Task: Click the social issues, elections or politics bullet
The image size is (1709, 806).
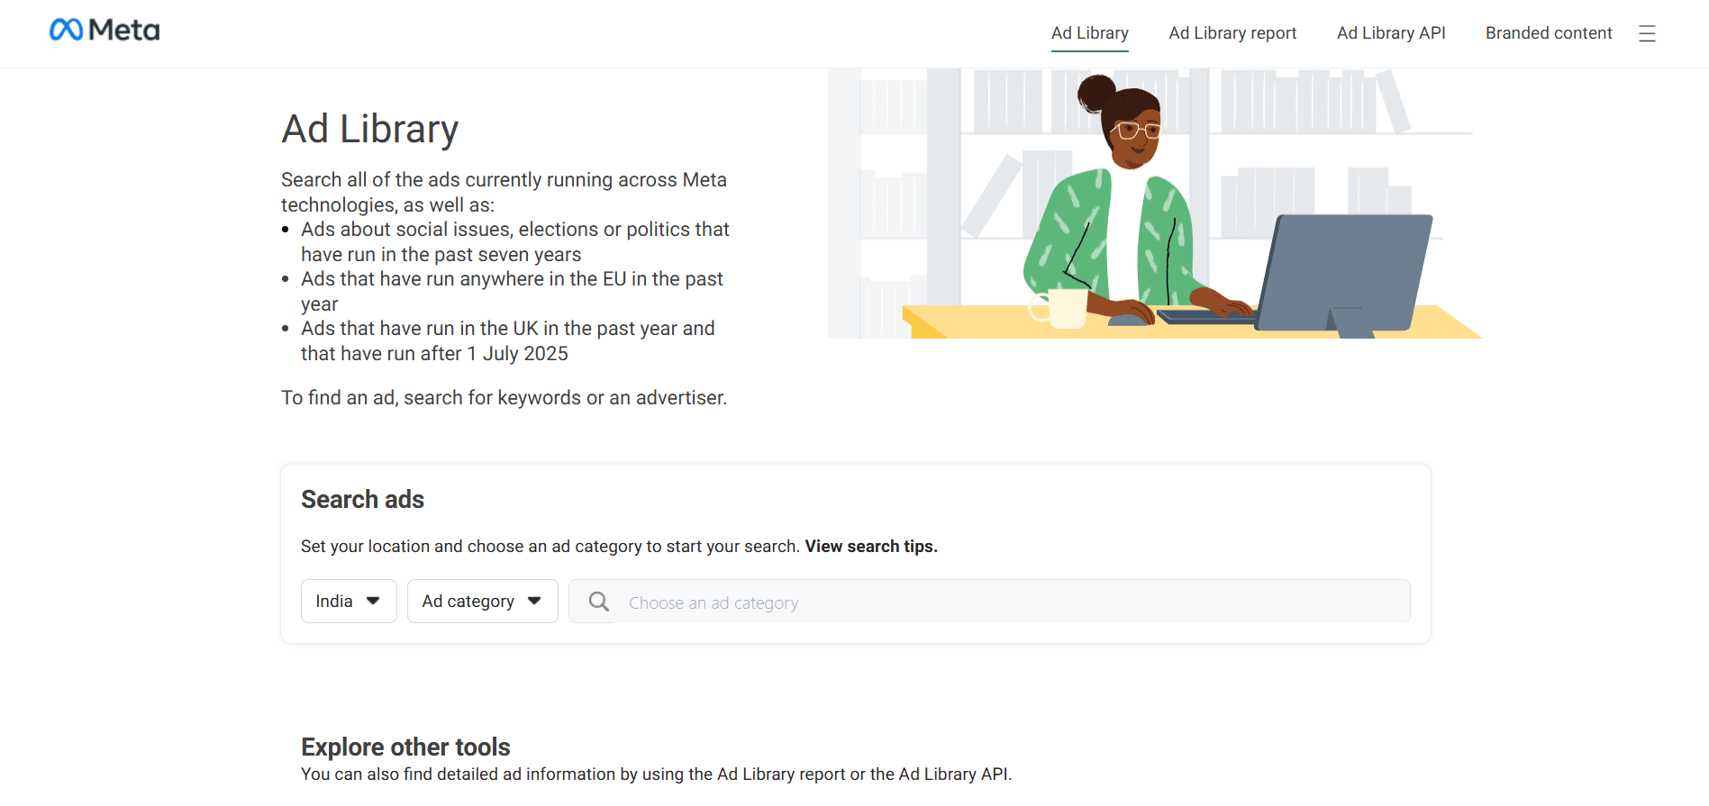Action: [x=514, y=242]
